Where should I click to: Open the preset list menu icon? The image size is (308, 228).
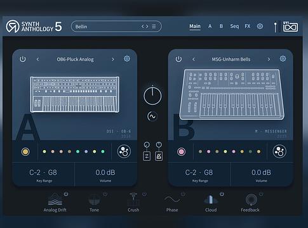point(154,27)
